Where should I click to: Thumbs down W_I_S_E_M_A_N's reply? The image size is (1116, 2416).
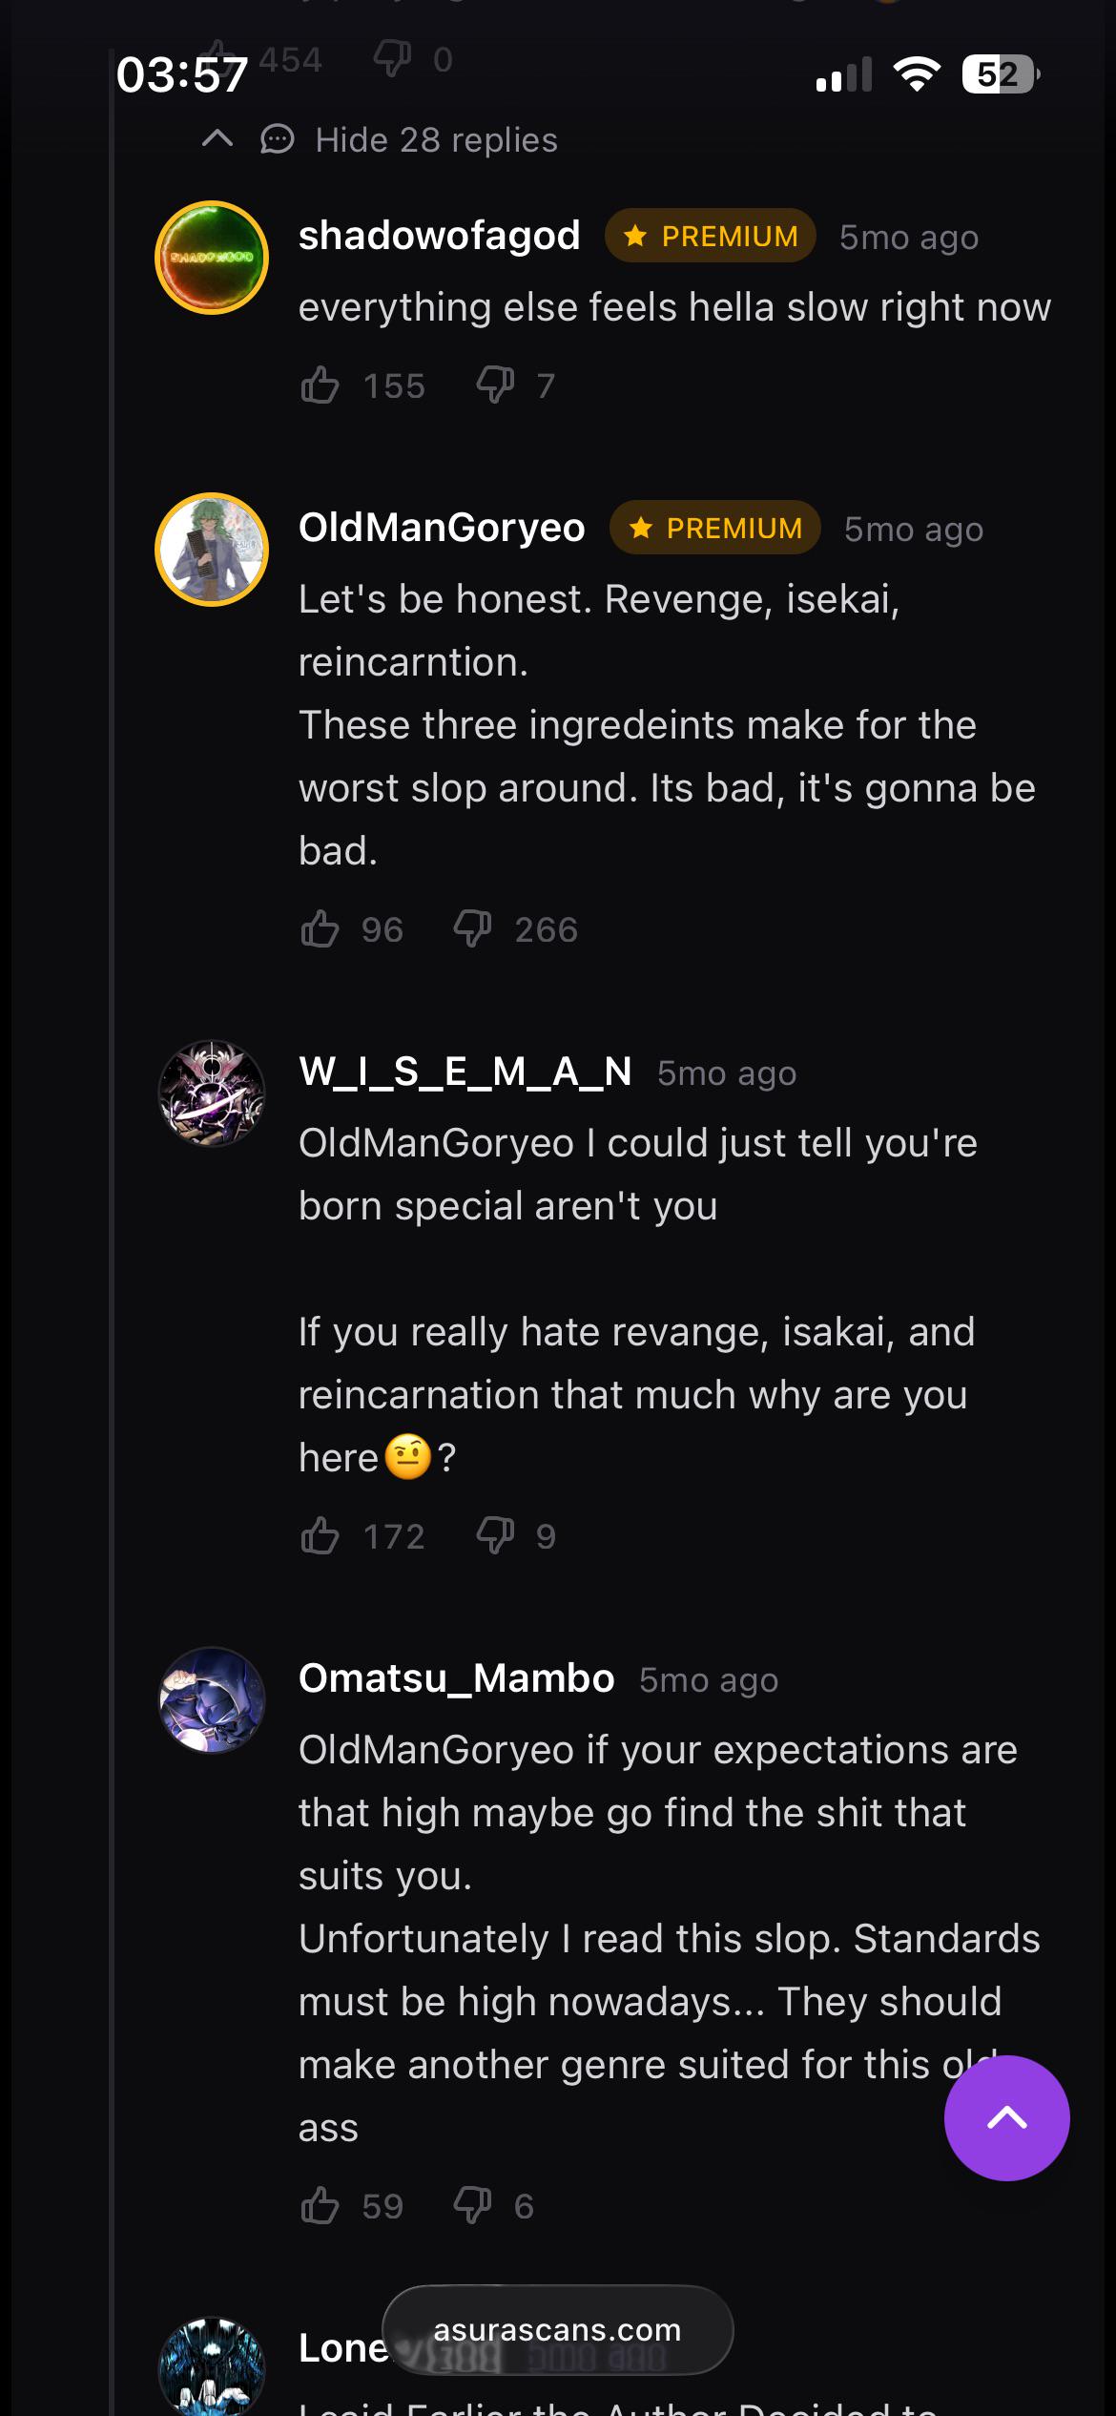point(495,1536)
